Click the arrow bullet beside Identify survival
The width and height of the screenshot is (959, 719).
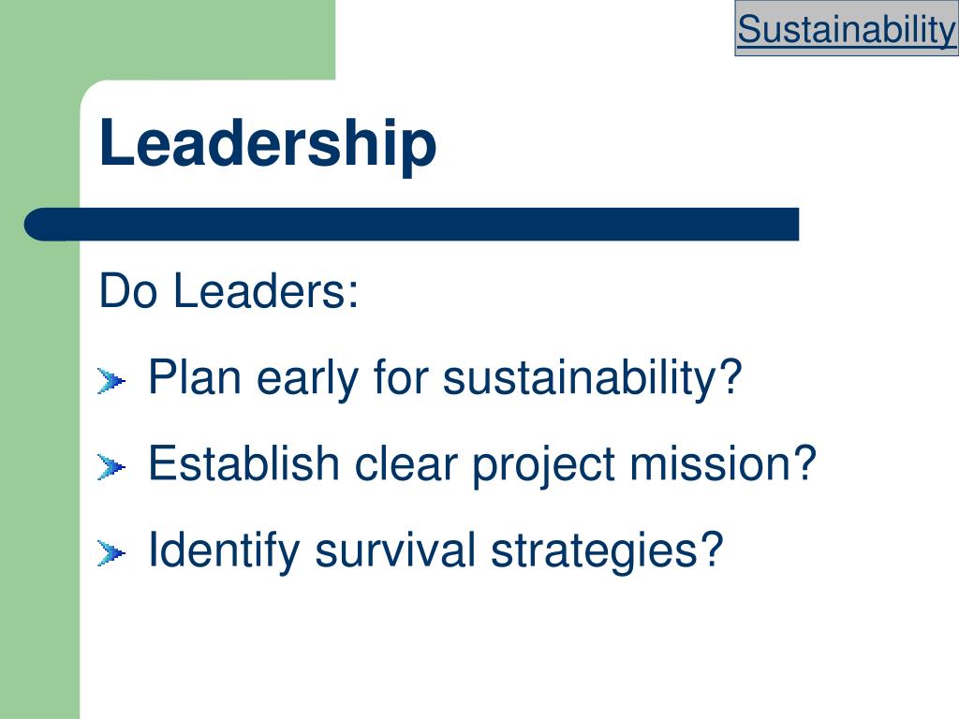pos(111,553)
